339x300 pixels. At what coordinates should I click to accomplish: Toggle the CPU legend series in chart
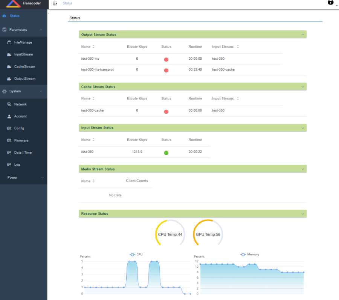[136, 254]
